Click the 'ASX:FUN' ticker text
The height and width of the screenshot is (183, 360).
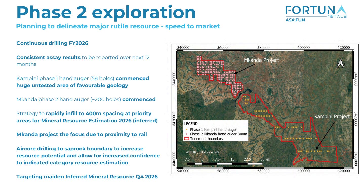295,20
